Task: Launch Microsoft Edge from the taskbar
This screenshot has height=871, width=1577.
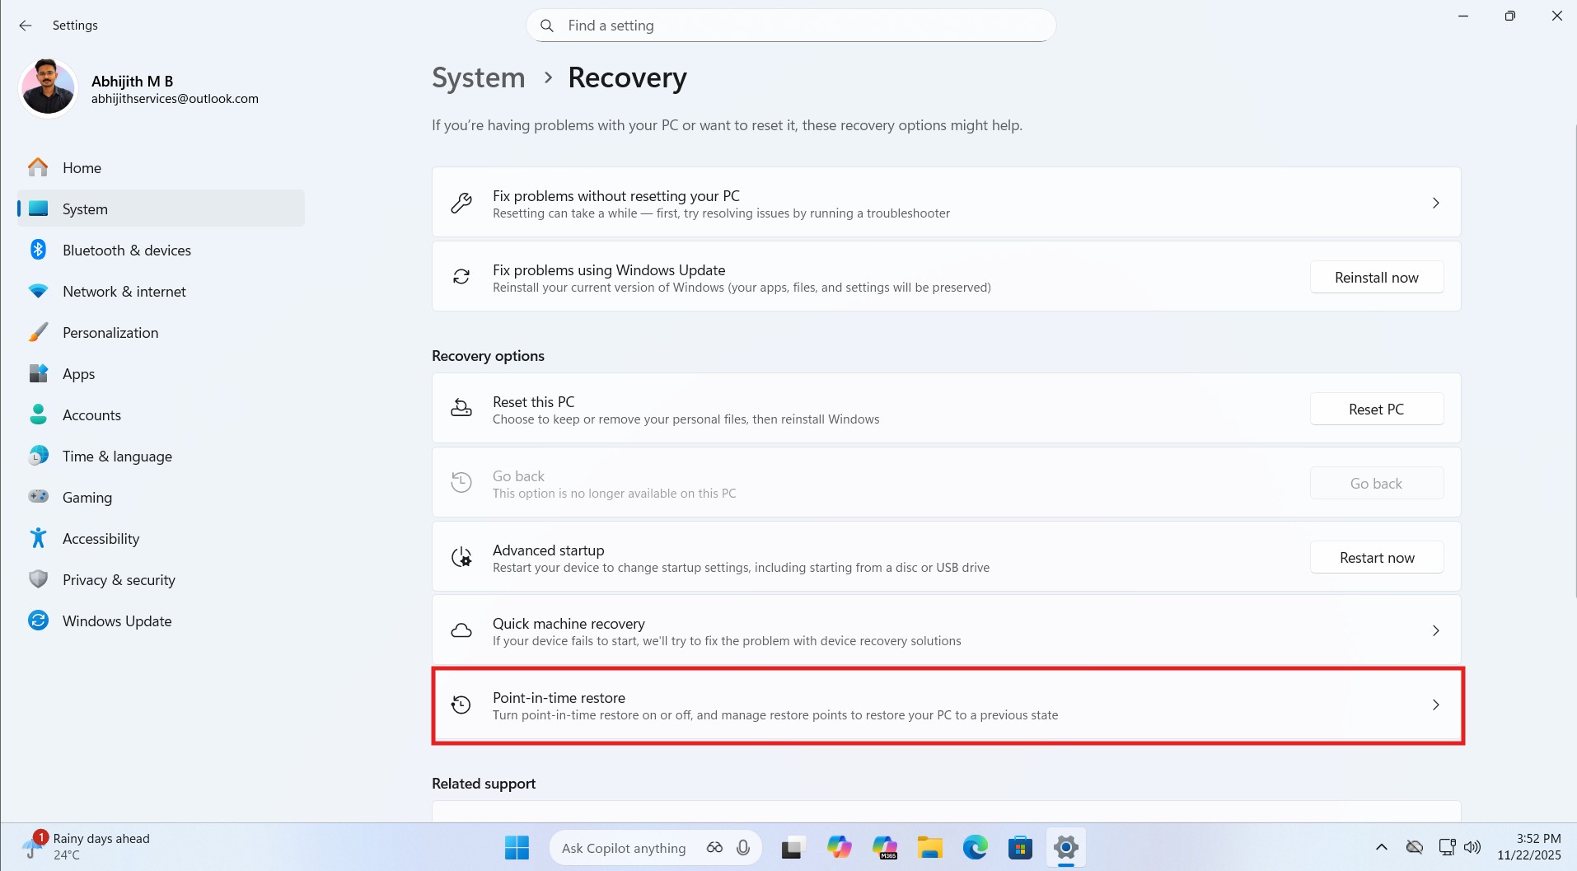Action: click(x=975, y=847)
